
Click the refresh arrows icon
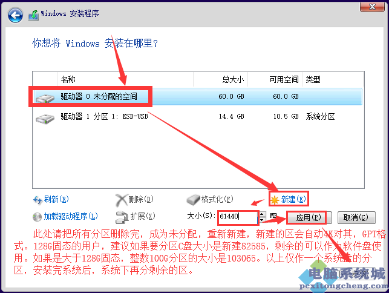(38, 200)
